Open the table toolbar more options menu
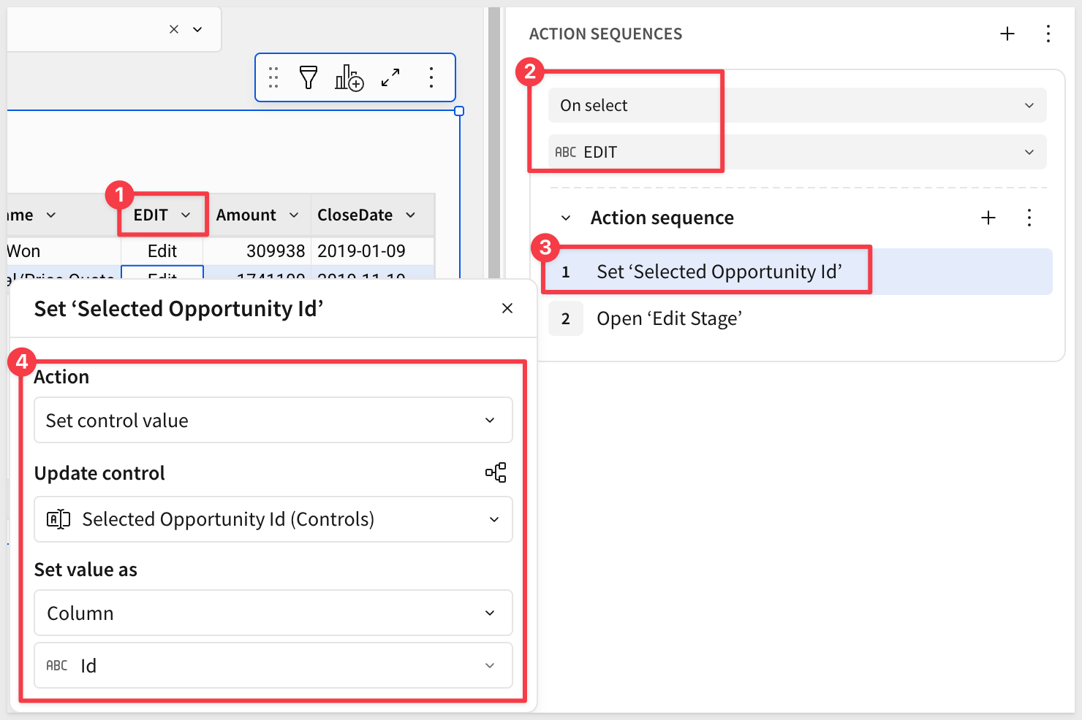 point(431,77)
